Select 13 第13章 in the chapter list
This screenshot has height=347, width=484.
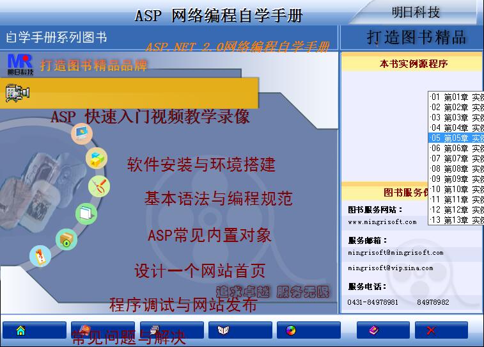tap(457, 220)
